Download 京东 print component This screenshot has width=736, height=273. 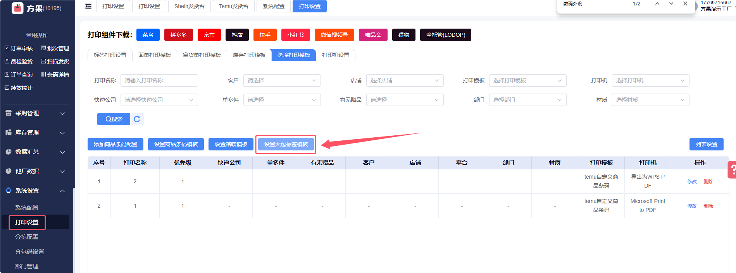209,35
